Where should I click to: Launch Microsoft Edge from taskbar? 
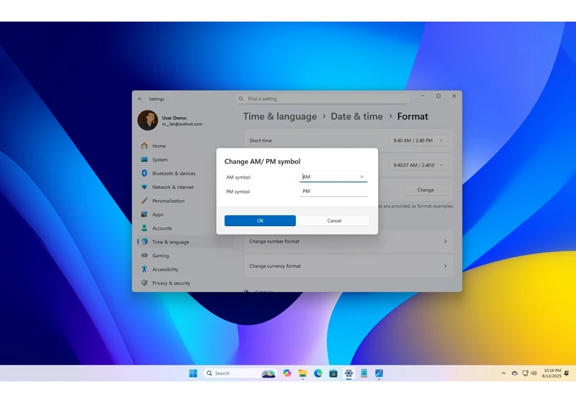(318, 373)
